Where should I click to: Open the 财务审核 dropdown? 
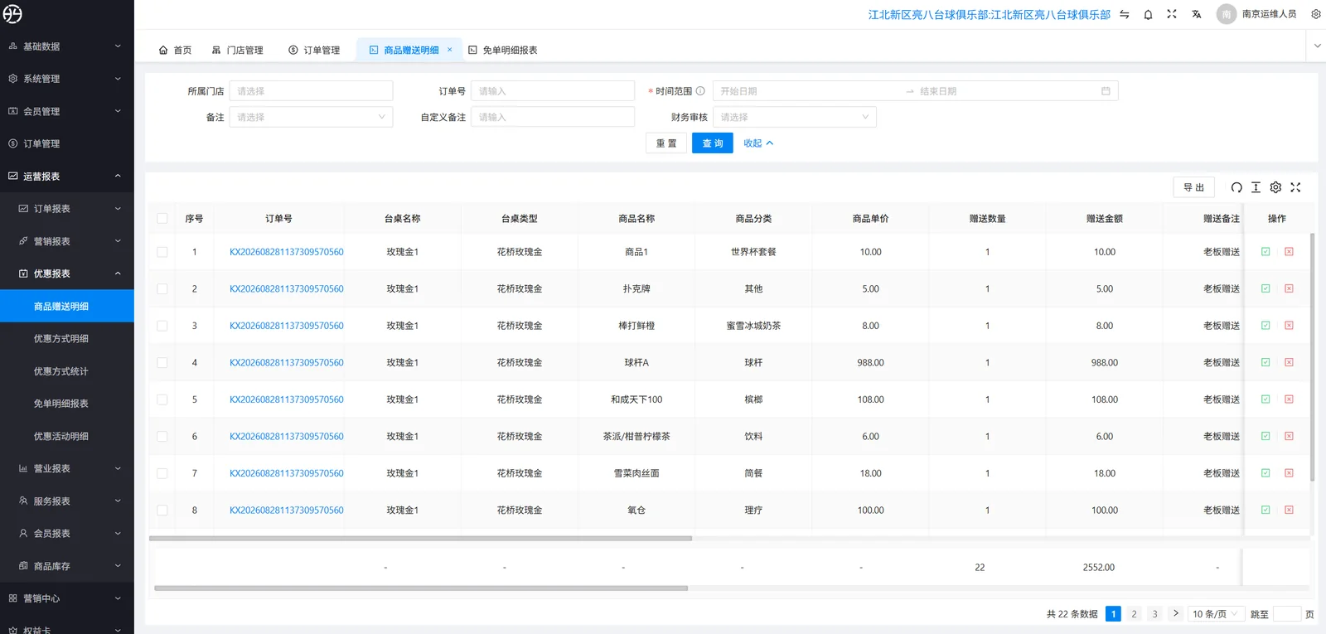coord(794,117)
